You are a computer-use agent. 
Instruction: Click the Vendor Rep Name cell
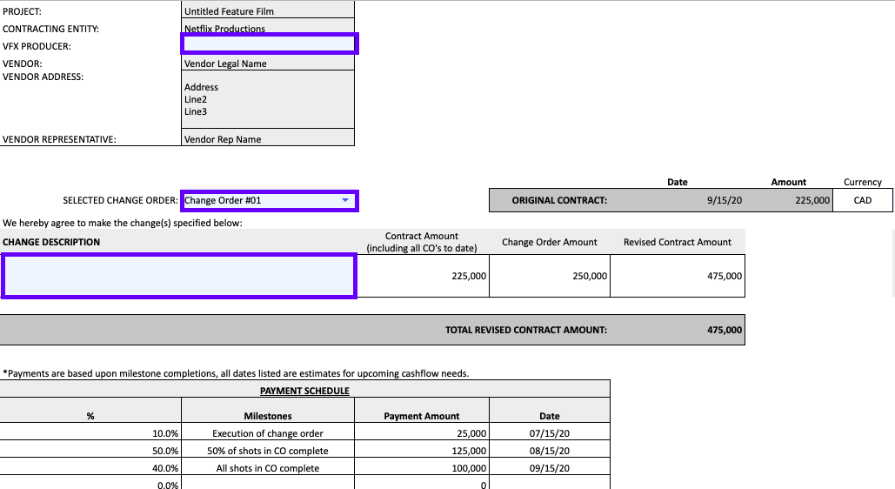(x=268, y=139)
